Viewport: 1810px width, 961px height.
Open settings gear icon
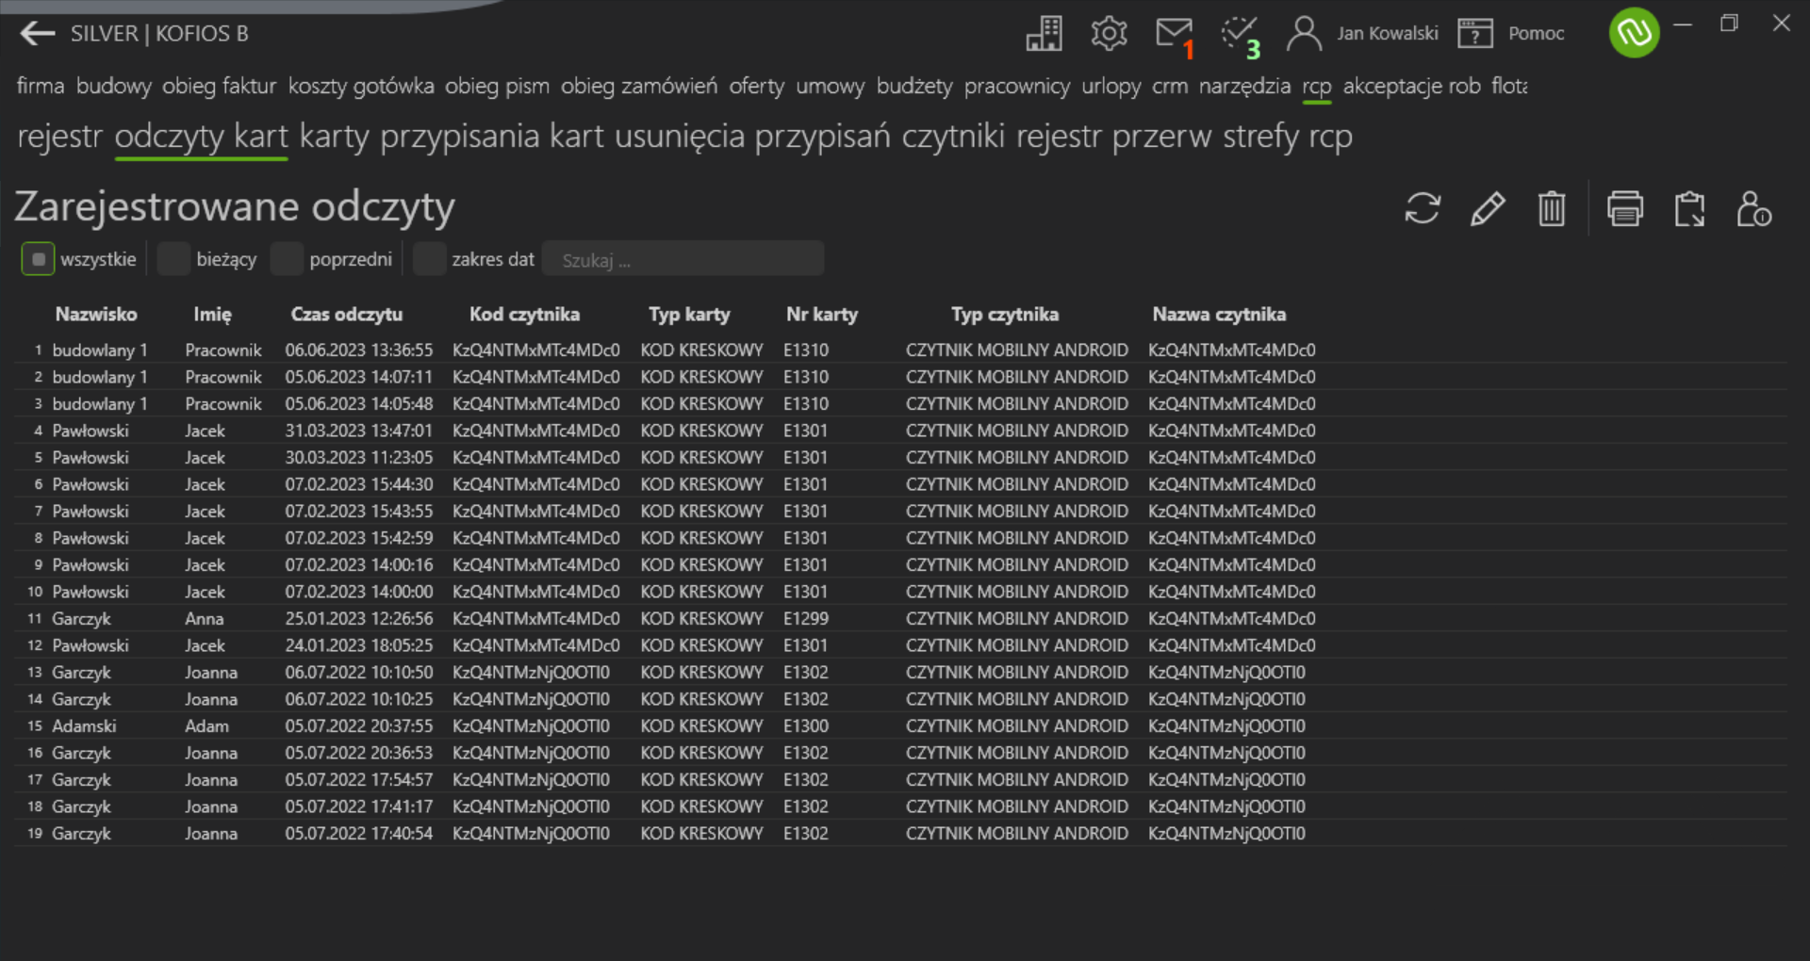pyautogui.click(x=1109, y=34)
